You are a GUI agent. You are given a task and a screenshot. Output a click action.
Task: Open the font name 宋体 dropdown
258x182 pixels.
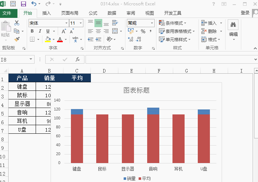[x=66, y=23]
